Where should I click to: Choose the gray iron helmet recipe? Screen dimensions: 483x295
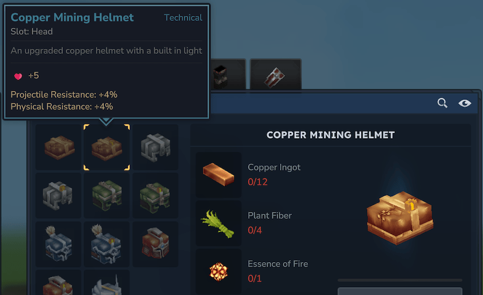tap(155, 147)
